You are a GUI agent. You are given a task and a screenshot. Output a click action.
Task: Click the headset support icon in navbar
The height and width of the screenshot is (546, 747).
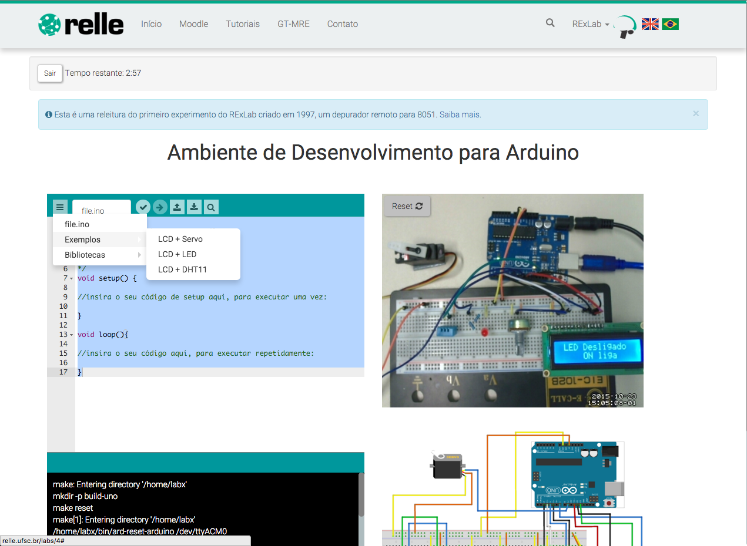[627, 27]
